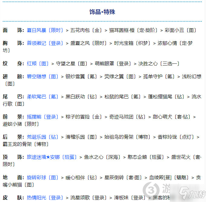Click the text 决胜之心〔三选一〕
This screenshot has width=206, height=202.
[x=159, y=63]
